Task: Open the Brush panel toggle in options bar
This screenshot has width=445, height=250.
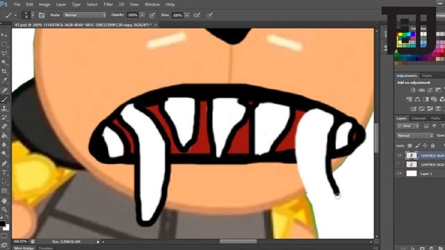Action: [x=42, y=15]
